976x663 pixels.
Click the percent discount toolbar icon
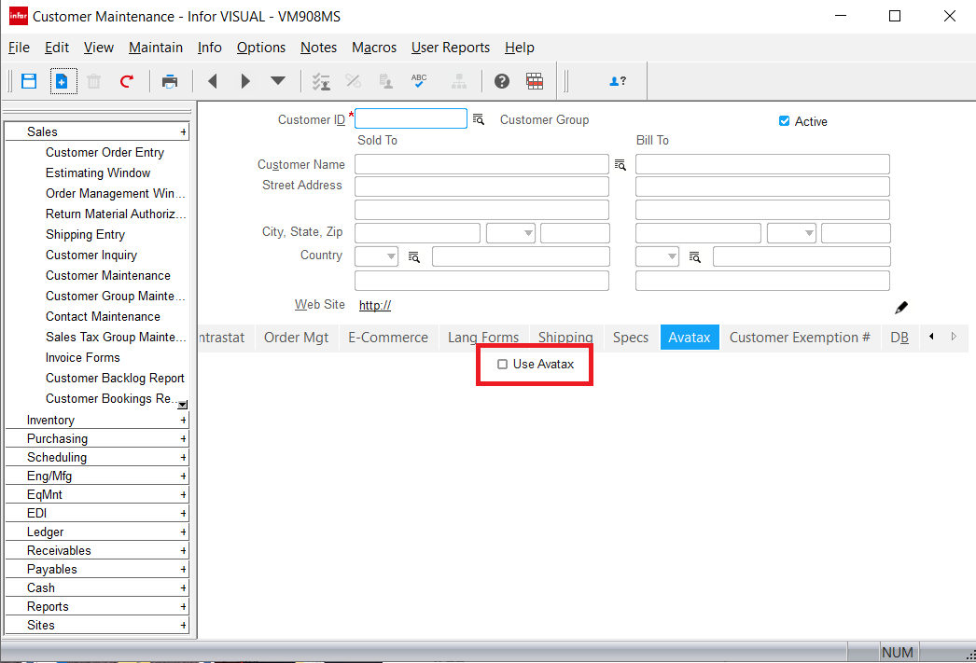pyautogui.click(x=353, y=81)
